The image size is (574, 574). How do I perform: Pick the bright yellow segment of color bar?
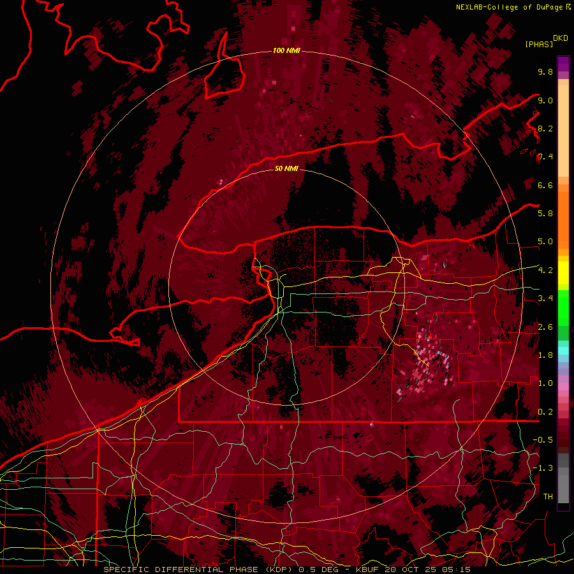pyautogui.click(x=563, y=273)
